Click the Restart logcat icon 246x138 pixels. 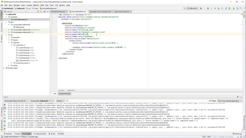[5, 125]
